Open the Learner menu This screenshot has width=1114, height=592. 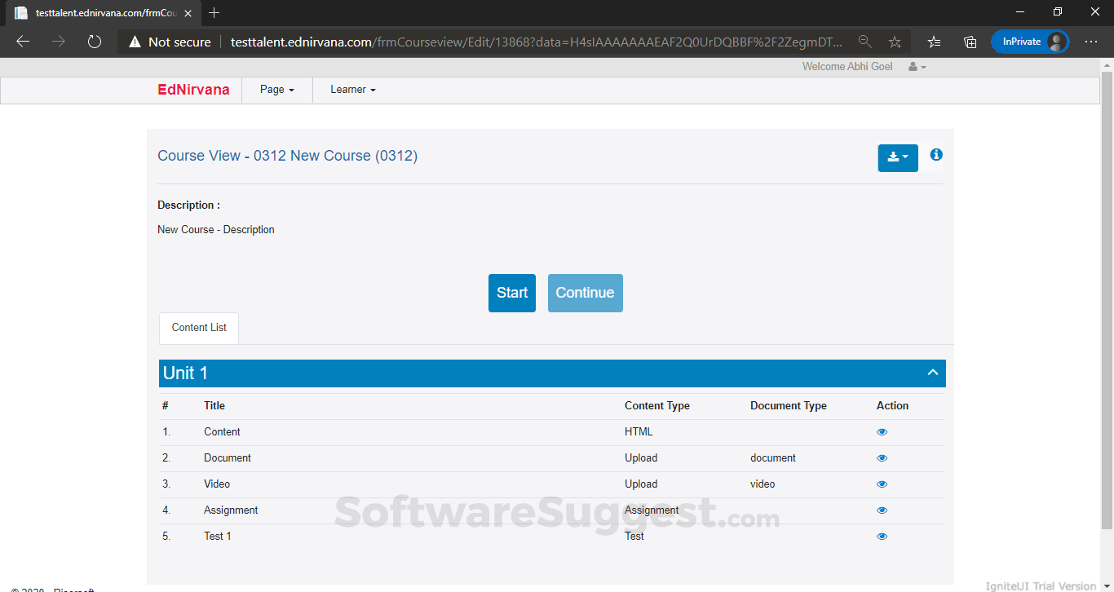(352, 90)
